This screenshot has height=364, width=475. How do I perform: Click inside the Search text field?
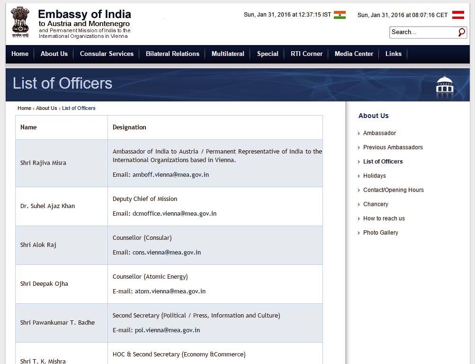[422, 32]
